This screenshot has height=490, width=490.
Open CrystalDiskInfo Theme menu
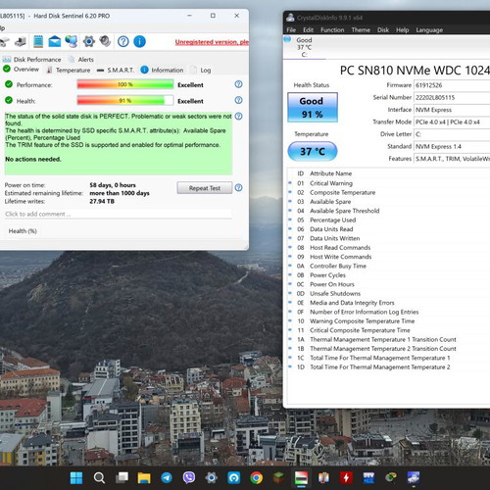coord(361,30)
